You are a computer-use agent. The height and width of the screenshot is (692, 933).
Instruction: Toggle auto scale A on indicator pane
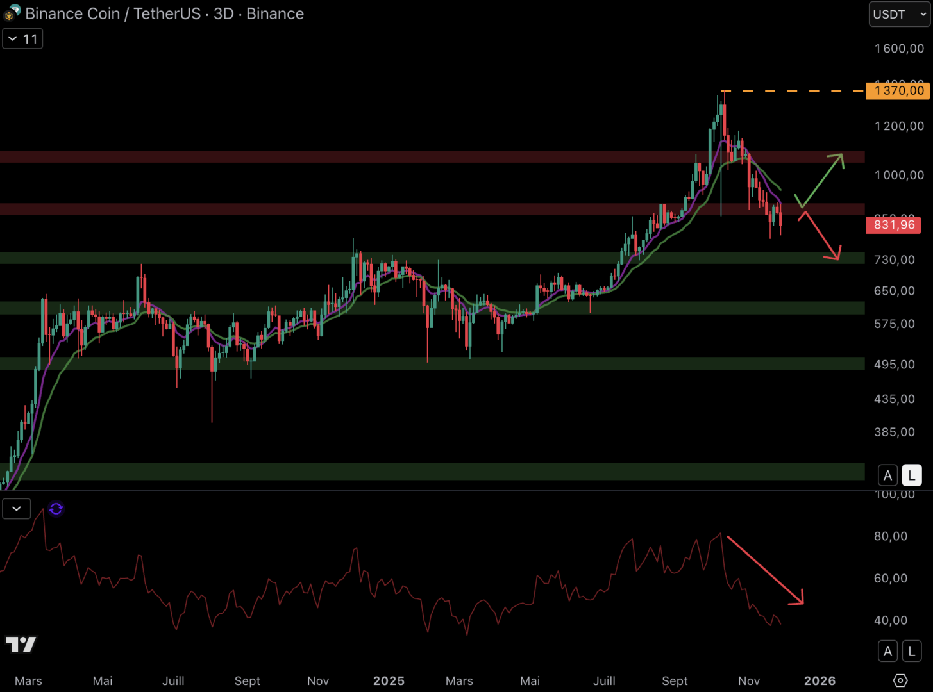(x=887, y=652)
